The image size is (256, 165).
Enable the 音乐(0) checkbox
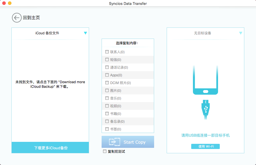click(107, 98)
